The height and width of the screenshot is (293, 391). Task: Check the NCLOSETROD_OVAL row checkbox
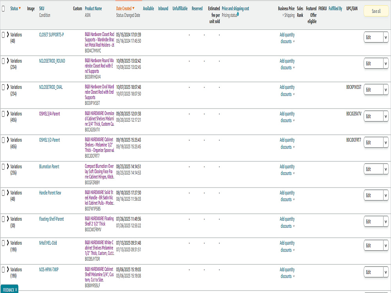3,87
